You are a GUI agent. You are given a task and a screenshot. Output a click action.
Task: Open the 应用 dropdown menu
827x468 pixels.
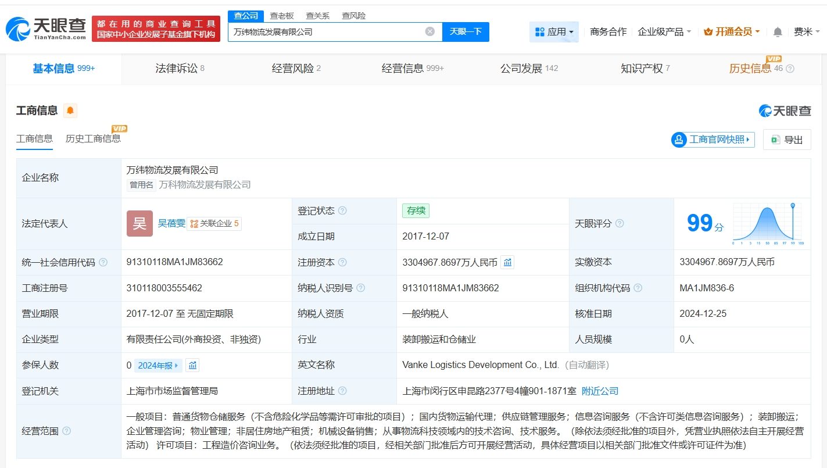click(554, 32)
